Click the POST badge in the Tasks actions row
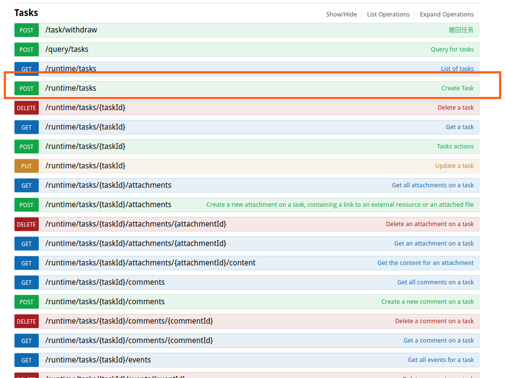Image resolution: width=505 pixels, height=378 pixels. tap(26, 147)
